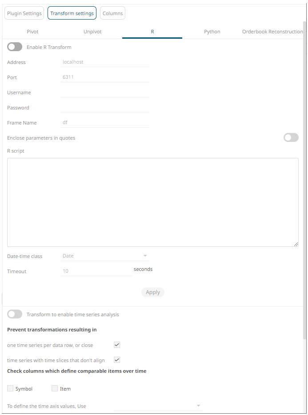
Task: Open the Orderbook Reconstruction tab
Action: point(272,32)
